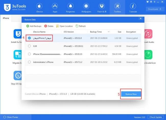The height and width of the screenshot is (120, 166).
Task: Click the 'iPhone9,1 ~ iOS 11.0' row cell
Action: 73,38
